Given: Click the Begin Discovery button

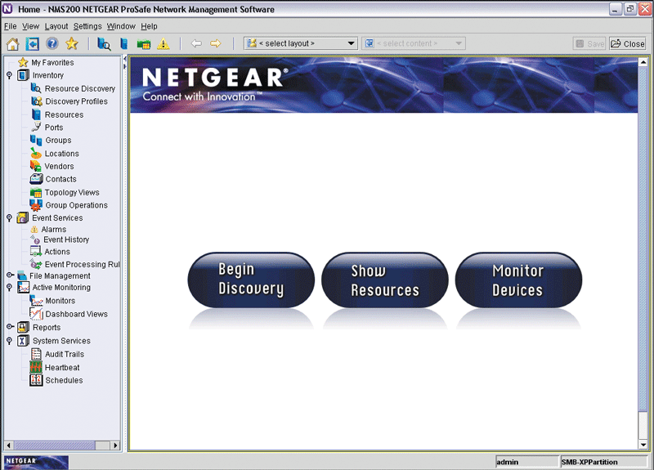Looking at the screenshot, I should pos(251,280).
